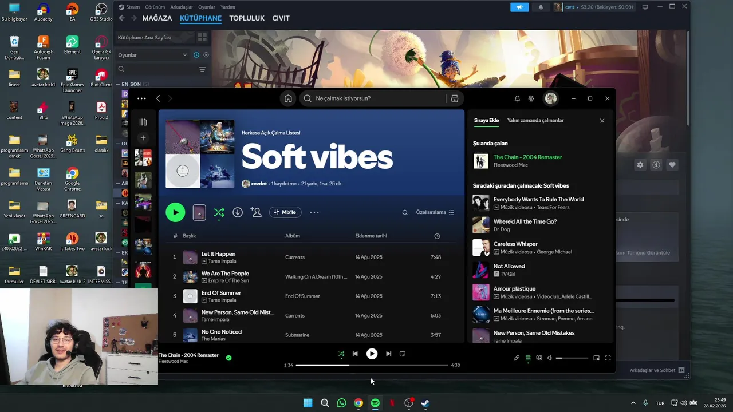Open the Submarine album link

pos(297,335)
